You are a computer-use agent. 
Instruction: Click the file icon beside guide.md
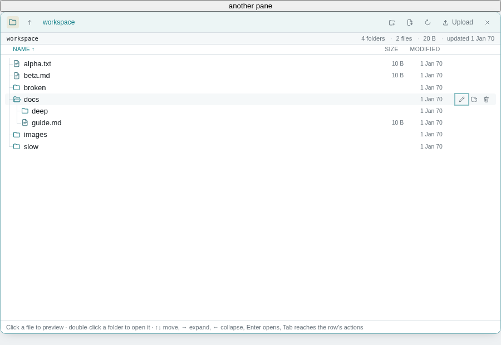point(25,122)
